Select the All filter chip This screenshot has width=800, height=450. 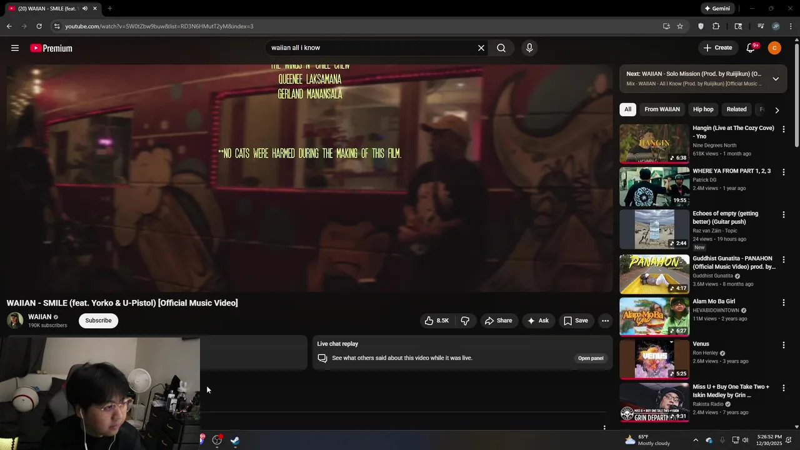627,109
